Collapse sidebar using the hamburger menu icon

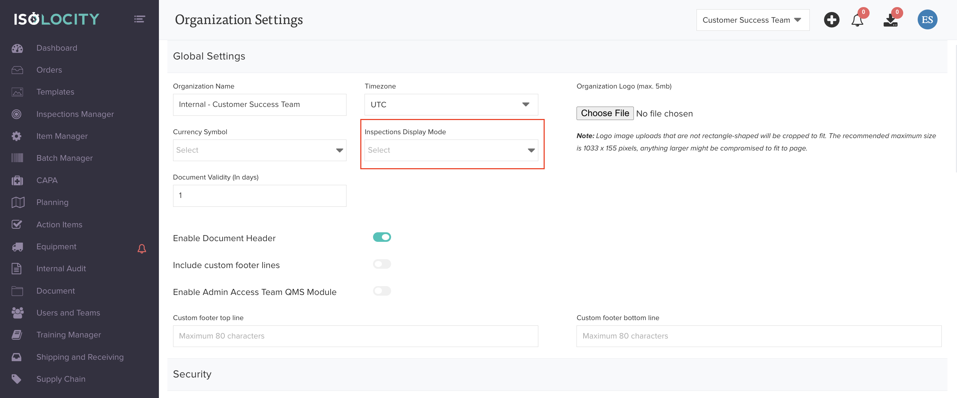(139, 19)
